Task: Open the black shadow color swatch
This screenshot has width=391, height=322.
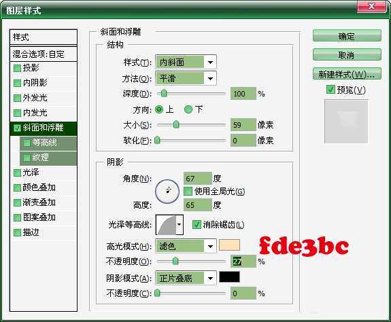Action: 229,277
